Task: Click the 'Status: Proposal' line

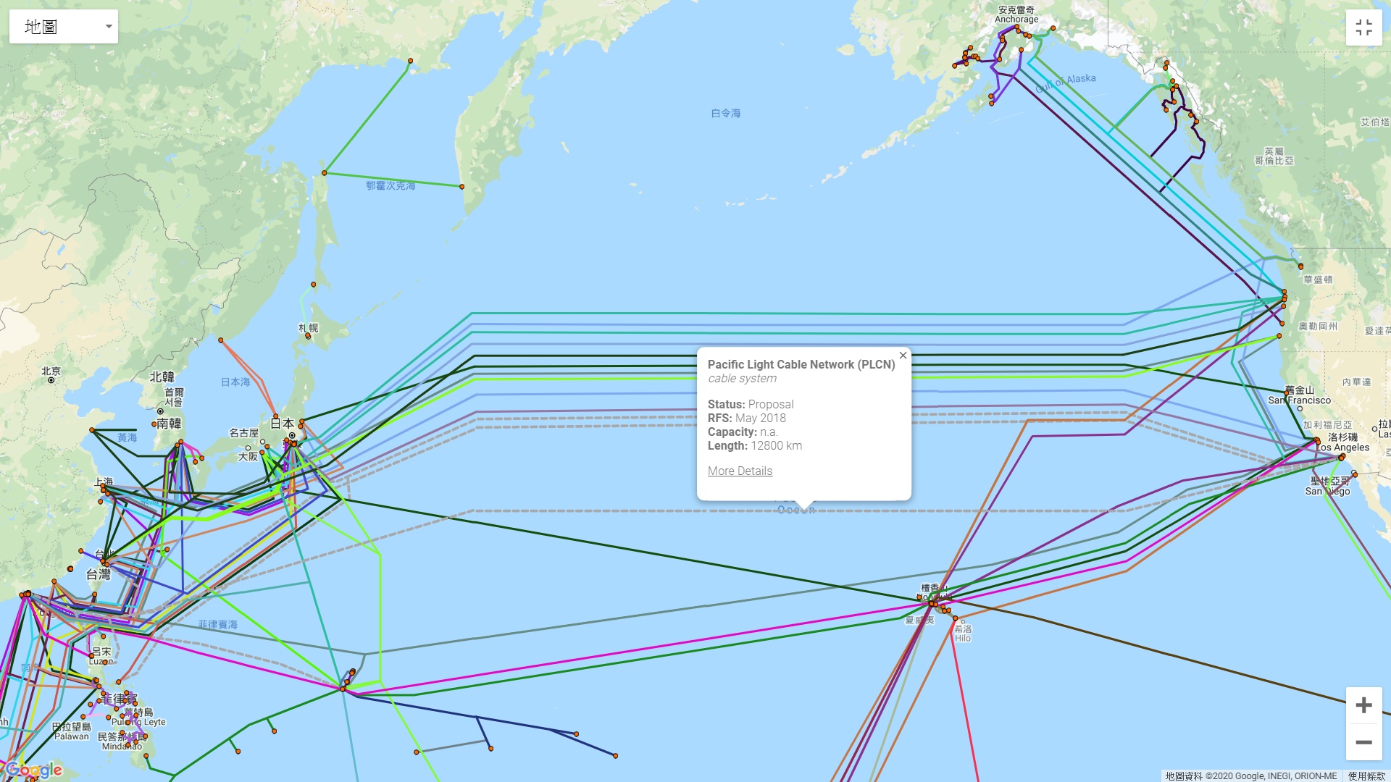Action: click(x=751, y=404)
